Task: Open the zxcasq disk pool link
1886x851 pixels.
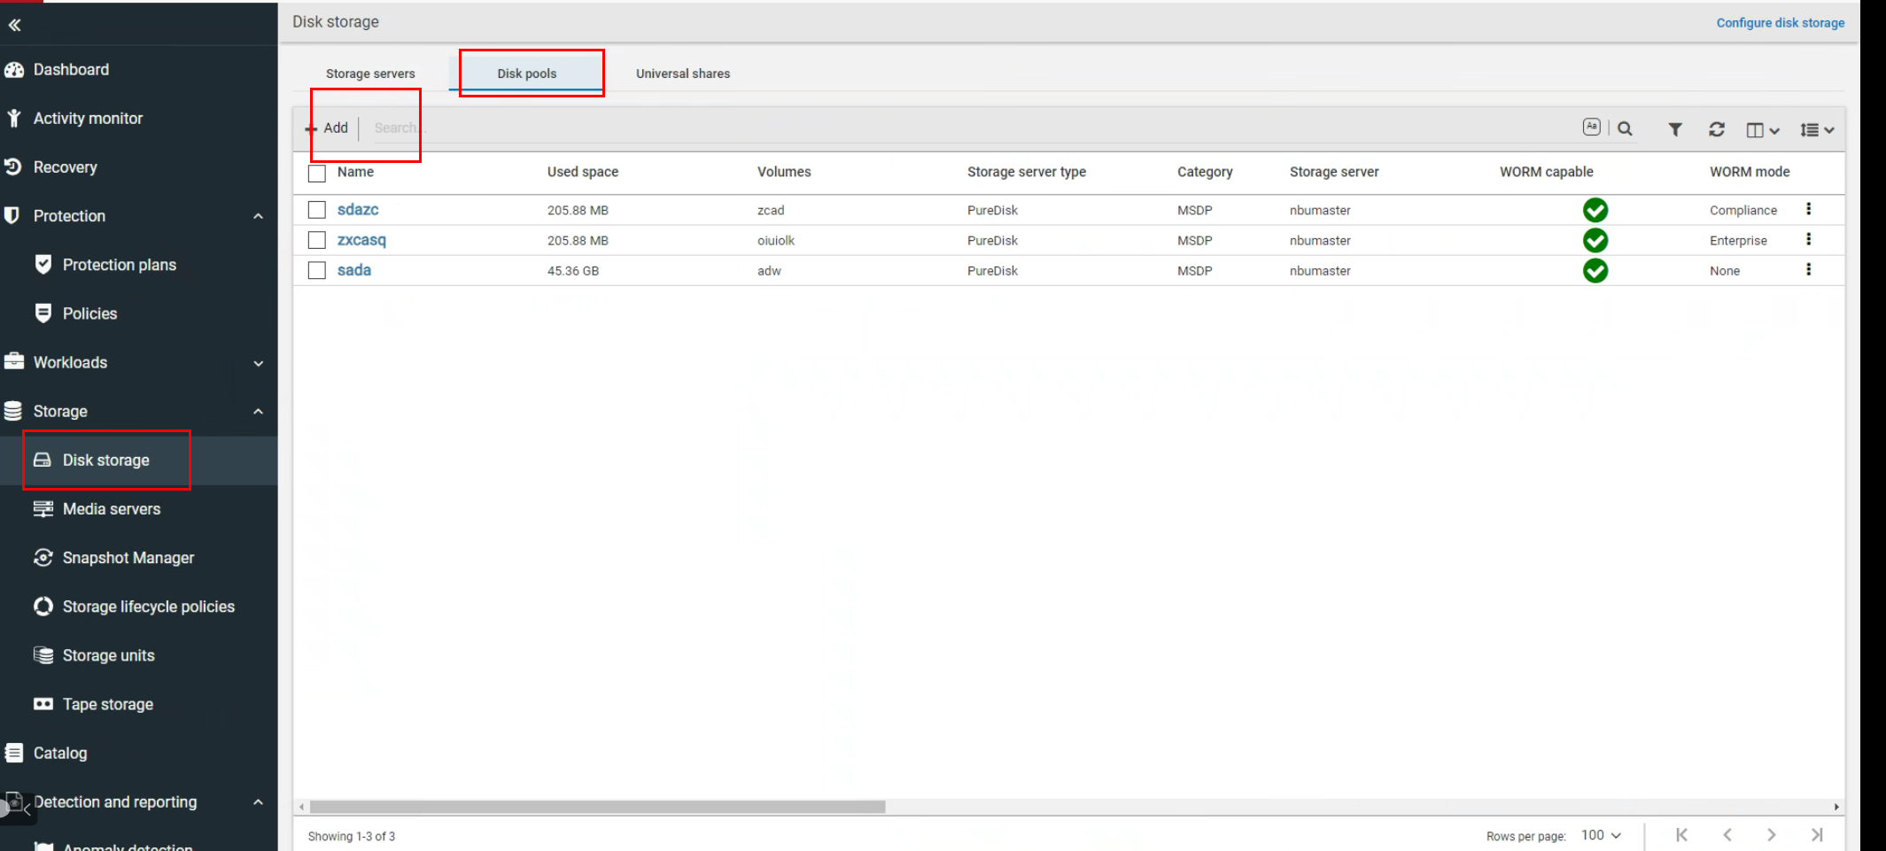Action: coord(361,240)
